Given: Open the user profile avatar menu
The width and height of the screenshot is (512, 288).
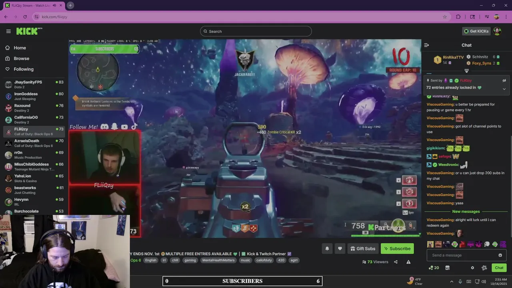Looking at the screenshot, I should click(x=497, y=31).
